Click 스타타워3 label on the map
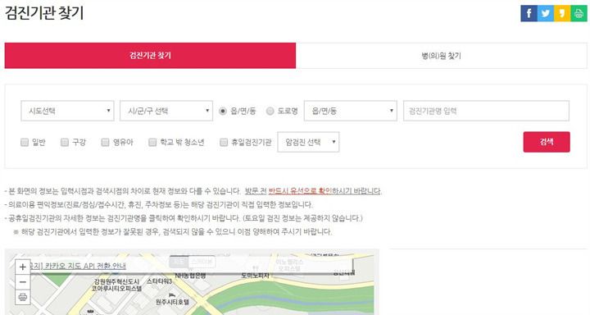 [159, 281]
